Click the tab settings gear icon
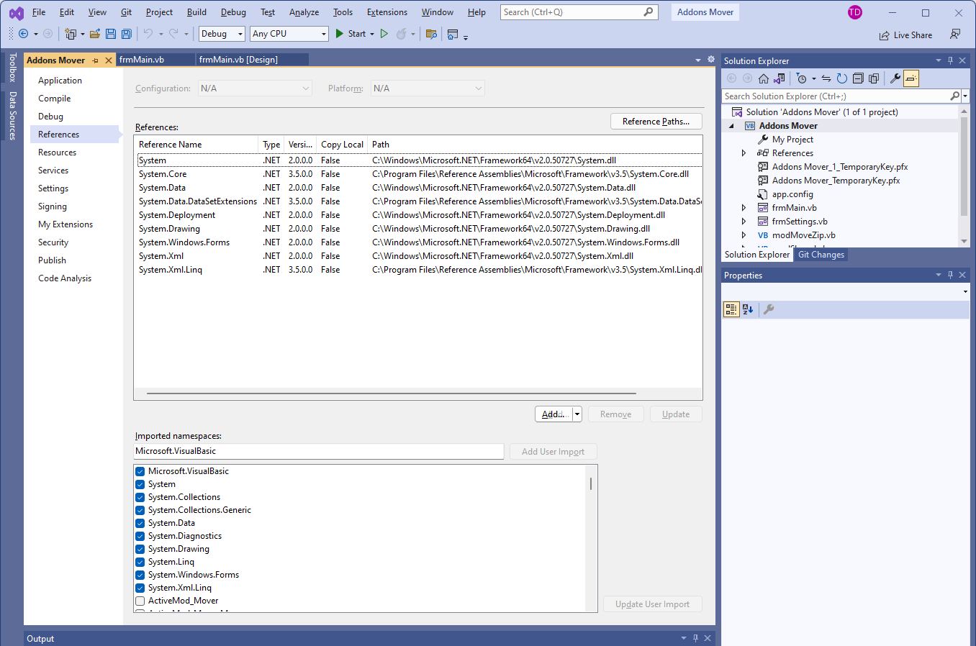This screenshot has height=646, width=976. coord(711,60)
